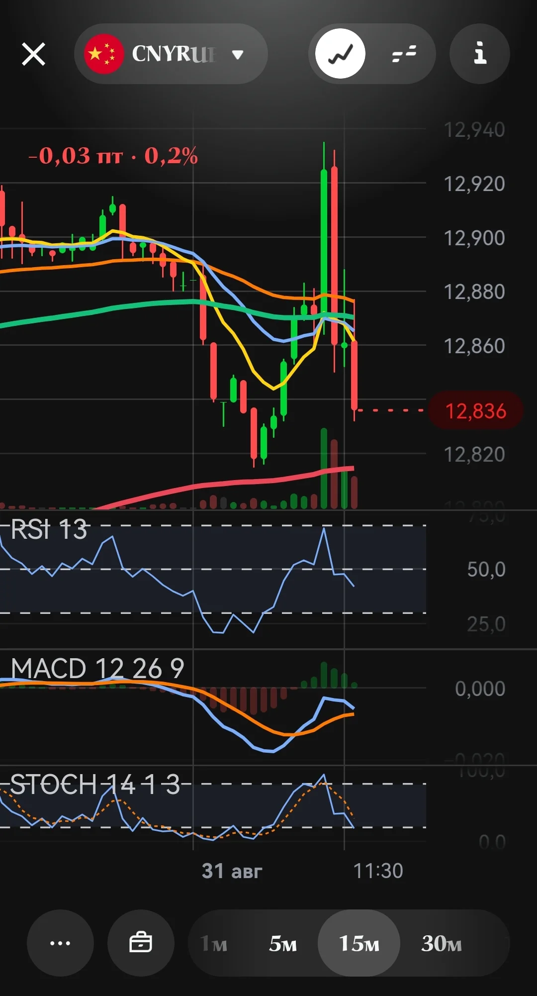Tap the 12,880 price axis label

(474, 292)
